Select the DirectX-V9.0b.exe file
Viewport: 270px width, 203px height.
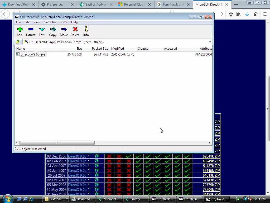coord(32,54)
